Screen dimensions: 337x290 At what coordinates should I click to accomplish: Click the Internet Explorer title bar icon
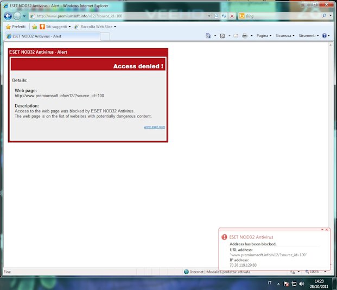point(6,6)
